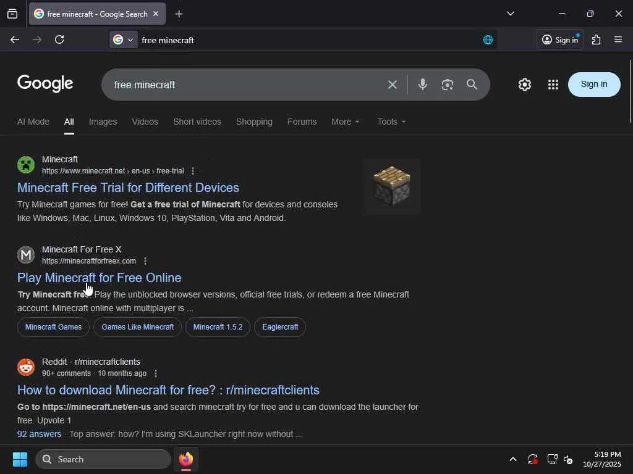
Task: Click the 'Minecraft Games' chip
Action: tap(53, 327)
